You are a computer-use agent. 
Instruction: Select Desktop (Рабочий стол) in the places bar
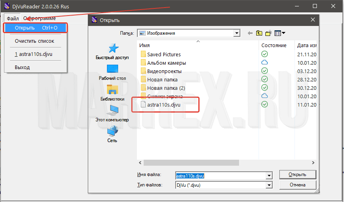click(x=112, y=72)
